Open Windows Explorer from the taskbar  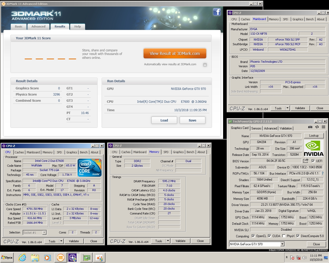(35, 257)
